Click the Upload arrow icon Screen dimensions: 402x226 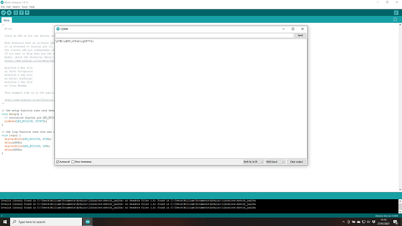[x=9, y=13]
